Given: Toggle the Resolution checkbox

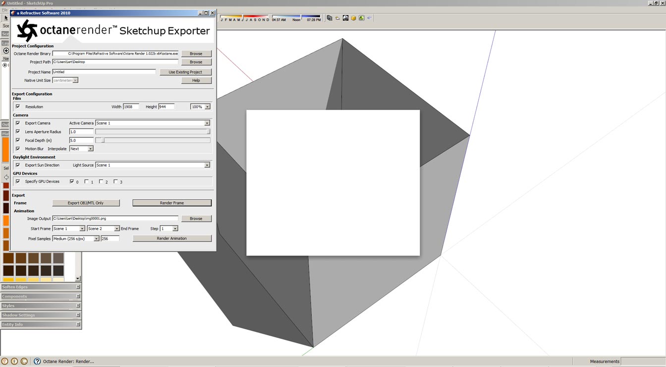Looking at the screenshot, I should pyautogui.click(x=18, y=107).
